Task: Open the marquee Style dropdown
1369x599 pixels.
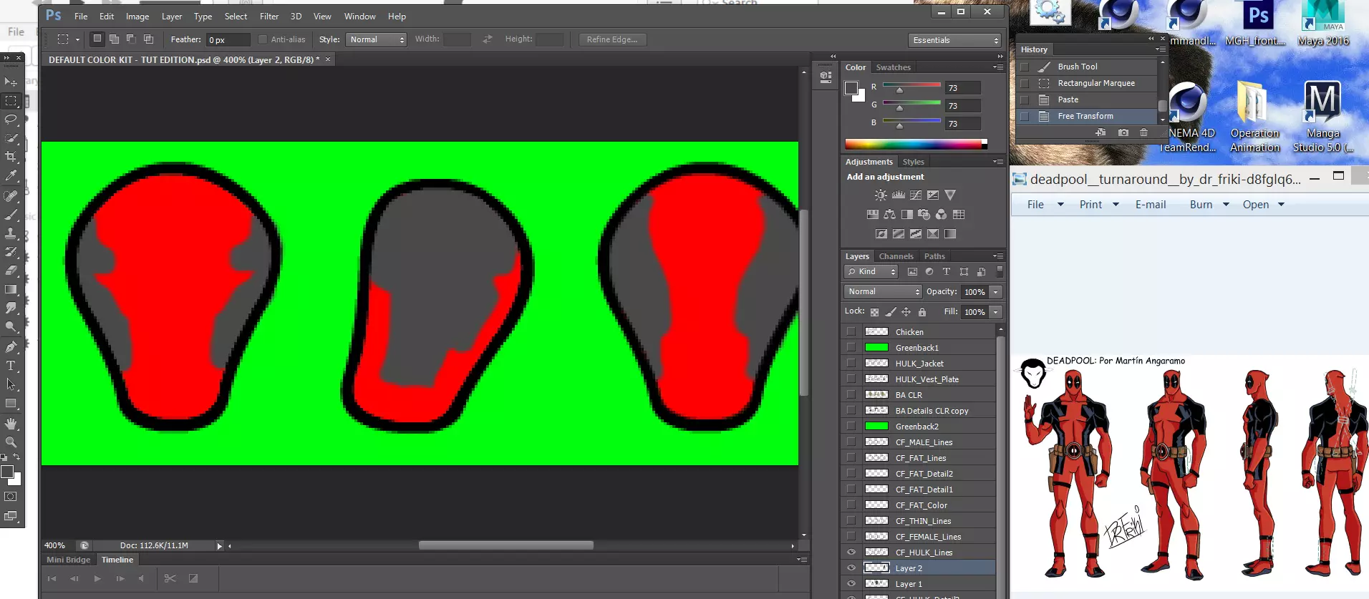Action: [x=377, y=40]
